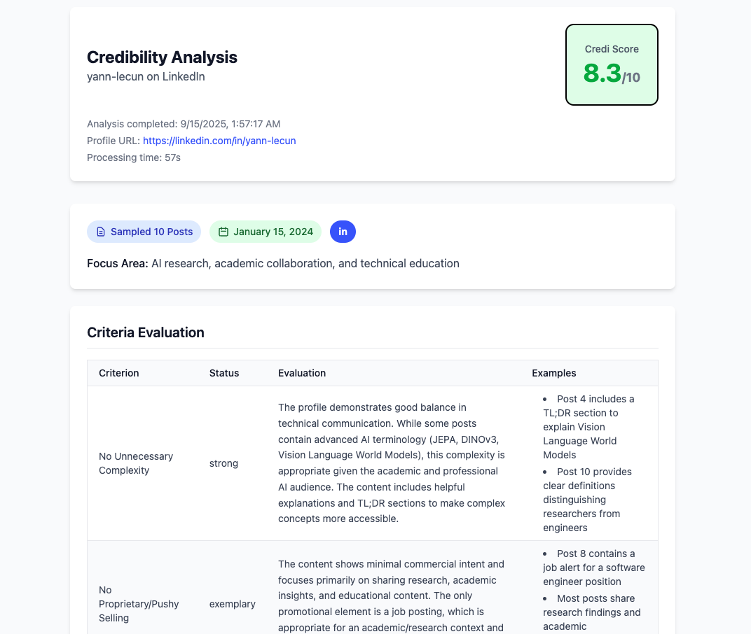Click the Sampled 10 Posts badge

(x=144, y=232)
